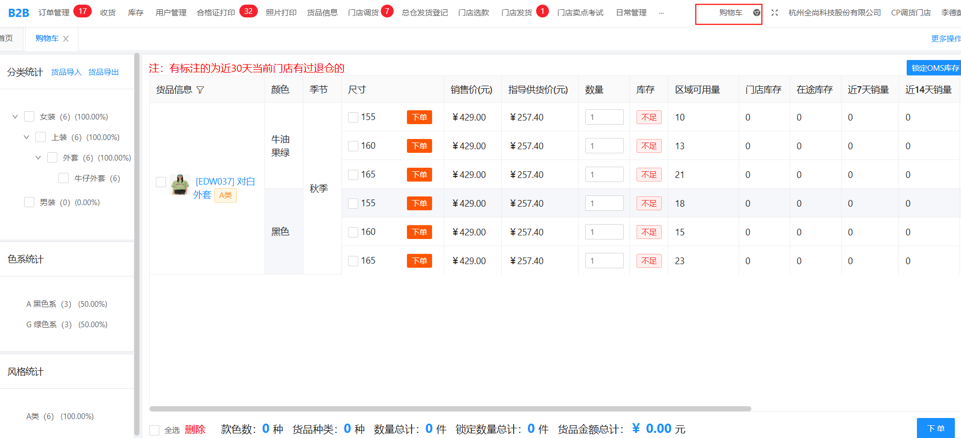Click the filter funnel icon beside 货品信息
The image size is (961, 438).
[200, 90]
